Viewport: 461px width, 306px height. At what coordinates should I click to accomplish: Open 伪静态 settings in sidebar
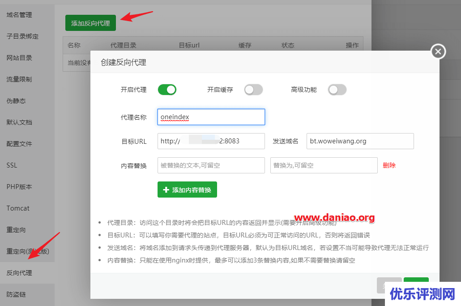point(16,101)
